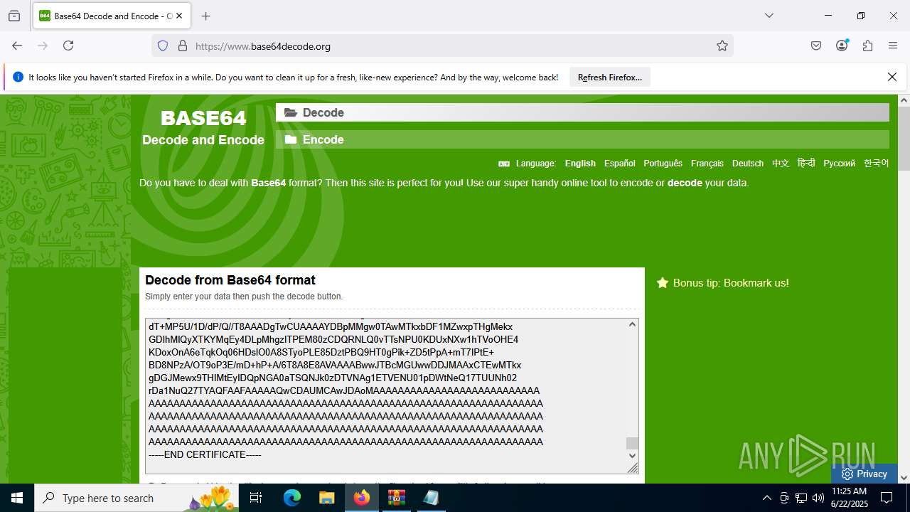Click the textarea scrollbar thumb
Screen dimensions: 910x512
632,443
